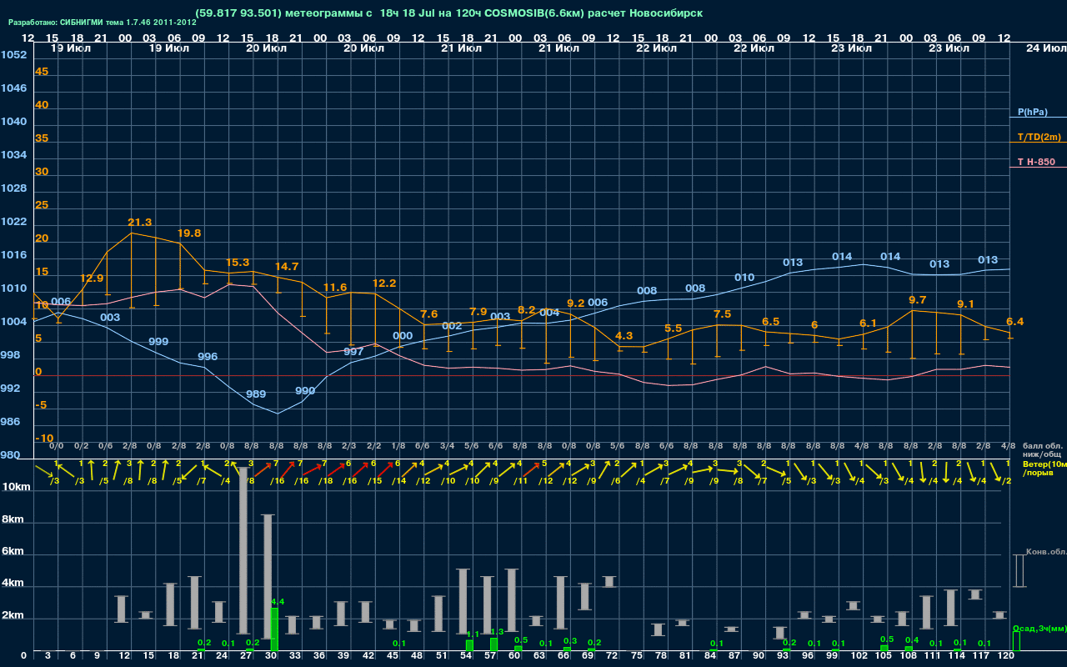1067x667 pixels.
Task: Click the 999 pressure label
Action: (x=158, y=343)
